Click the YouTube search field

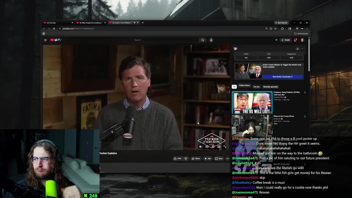click(x=166, y=40)
